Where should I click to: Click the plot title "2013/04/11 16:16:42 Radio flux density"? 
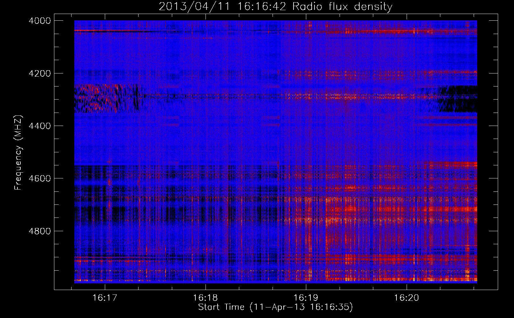pos(275,7)
